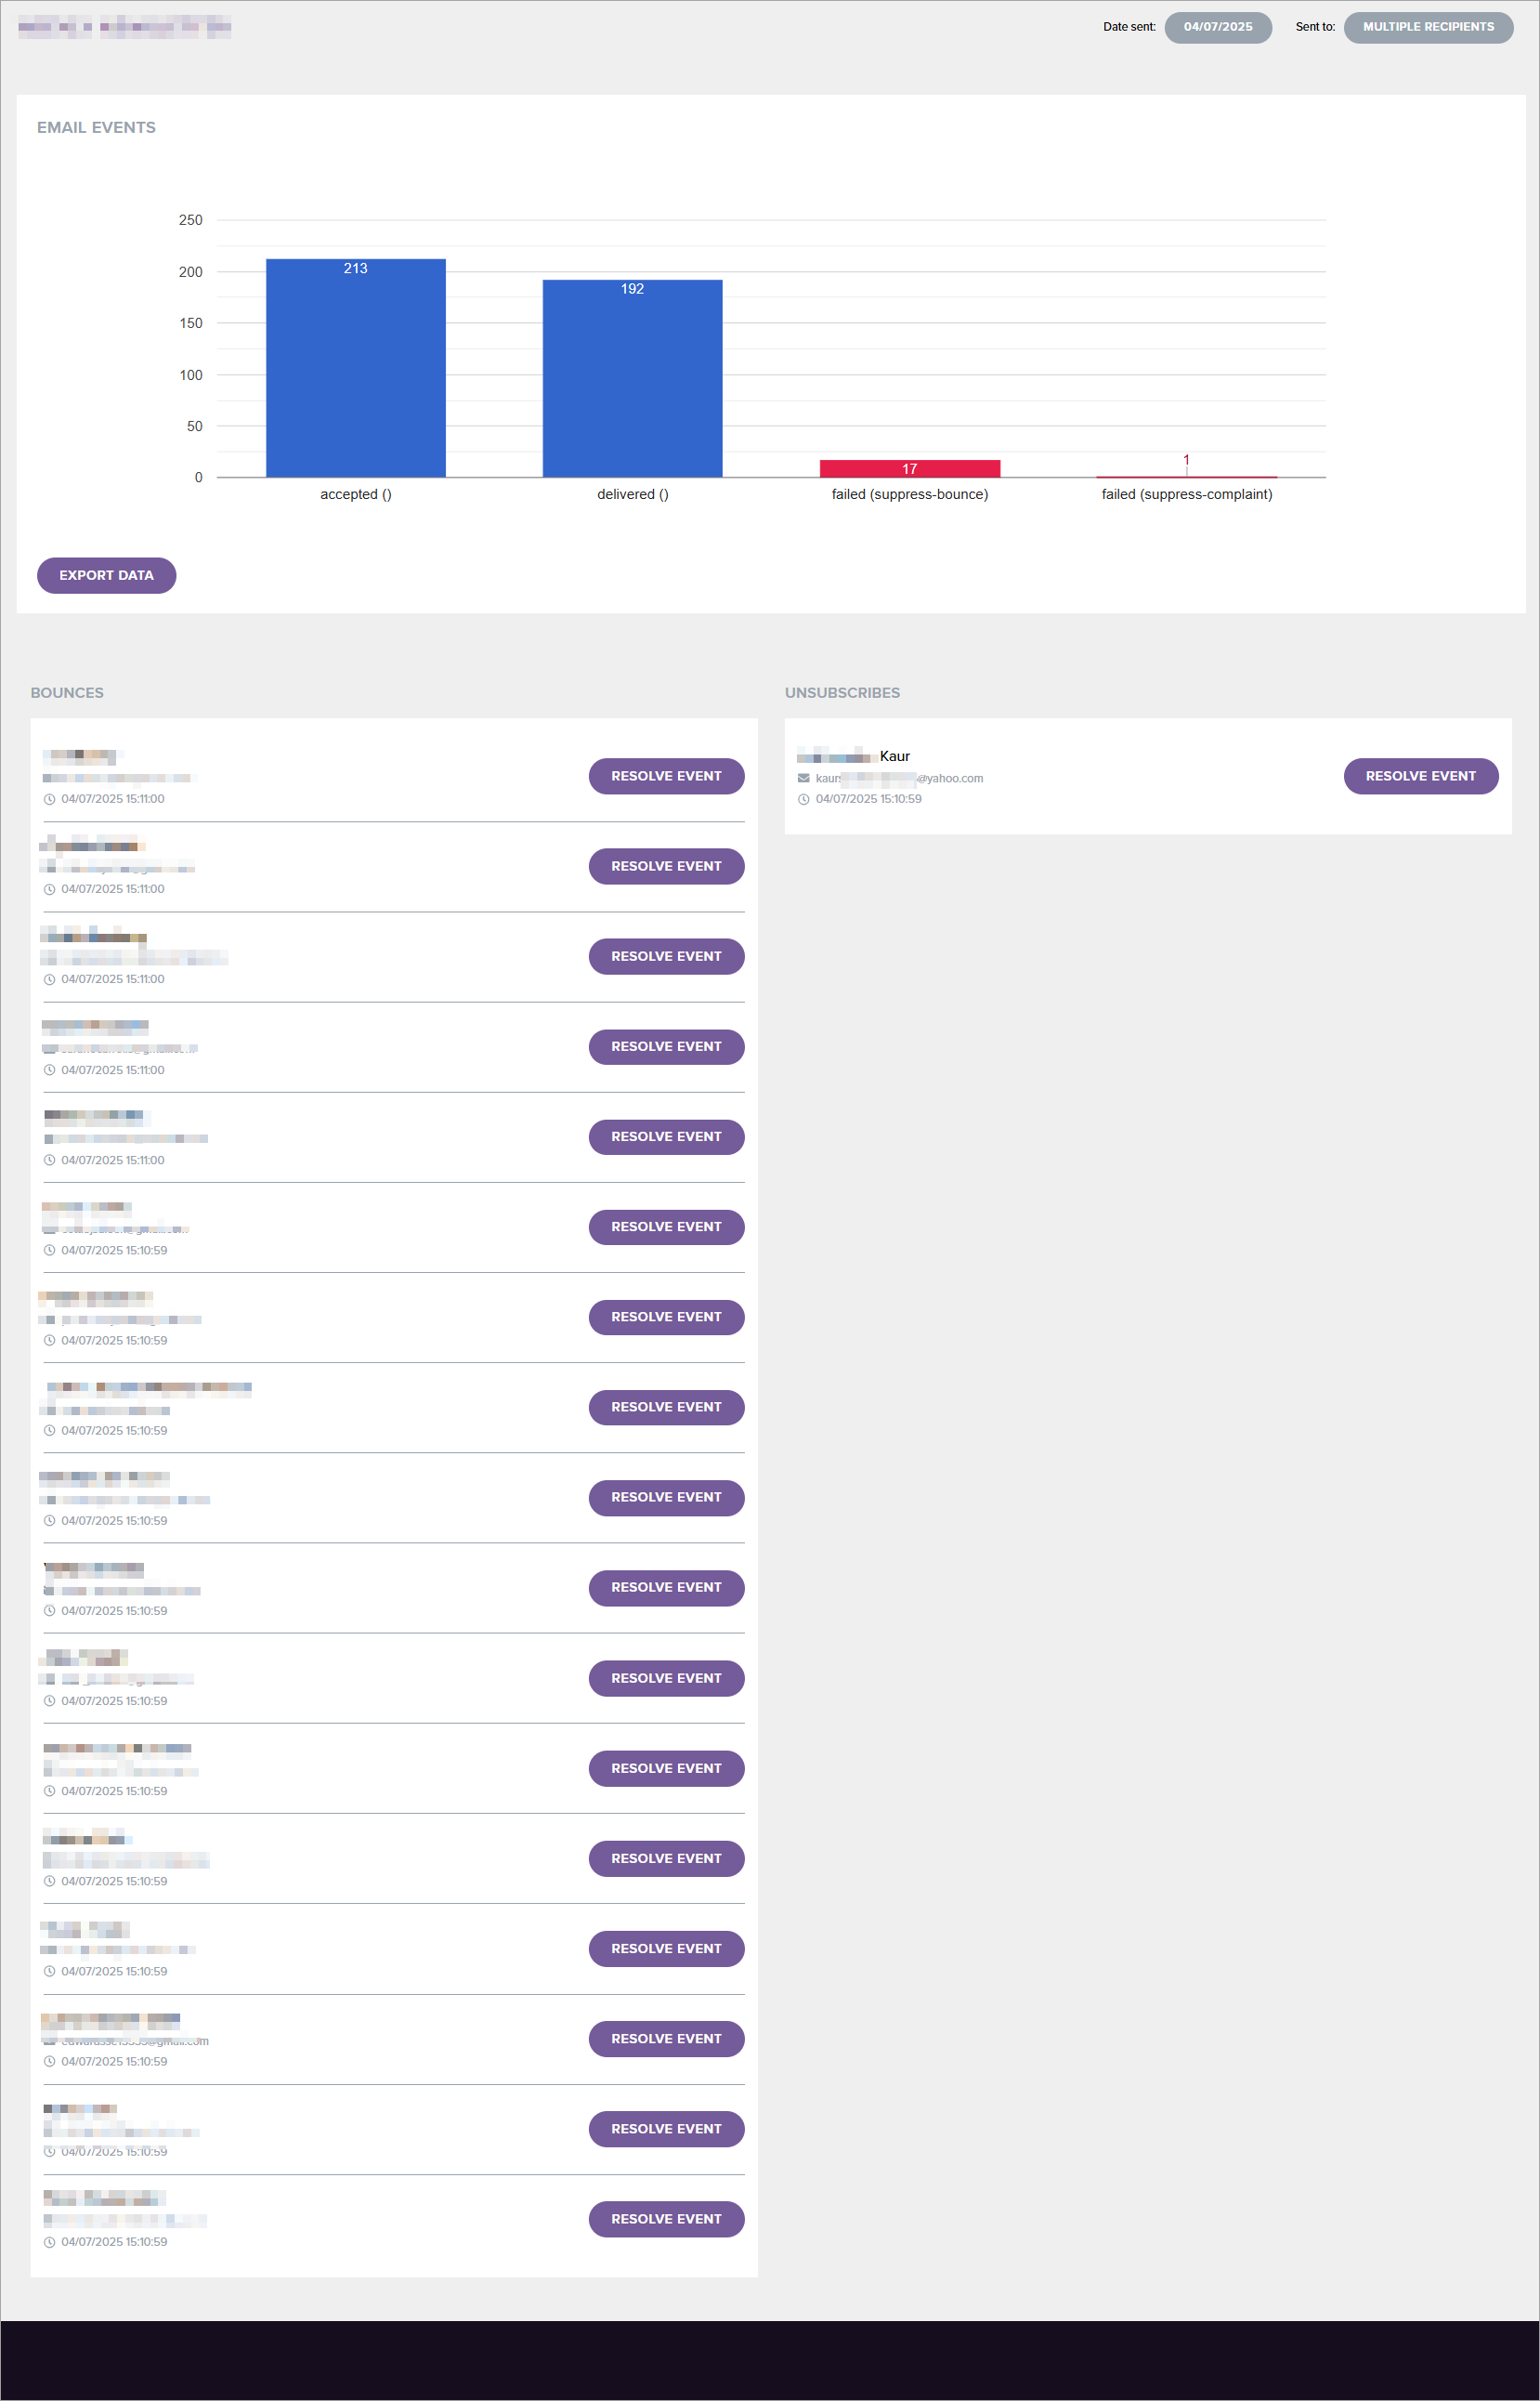The image size is (1540, 2401).
Task: Click the clock icon under Kaur's unsubscribe entry
Action: 803,799
